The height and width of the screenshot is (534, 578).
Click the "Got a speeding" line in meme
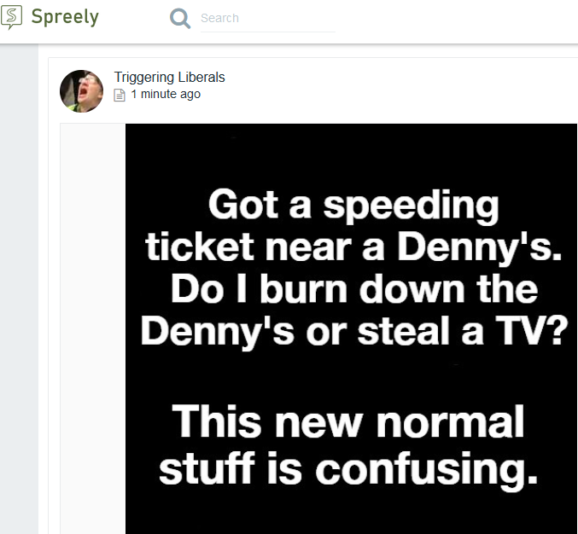click(x=353, y=206)
